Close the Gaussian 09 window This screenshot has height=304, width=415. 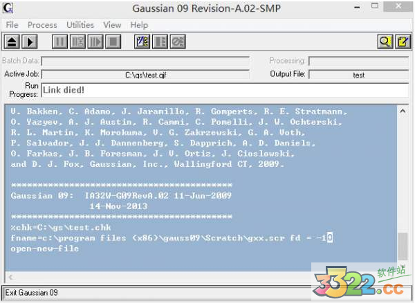398,6
